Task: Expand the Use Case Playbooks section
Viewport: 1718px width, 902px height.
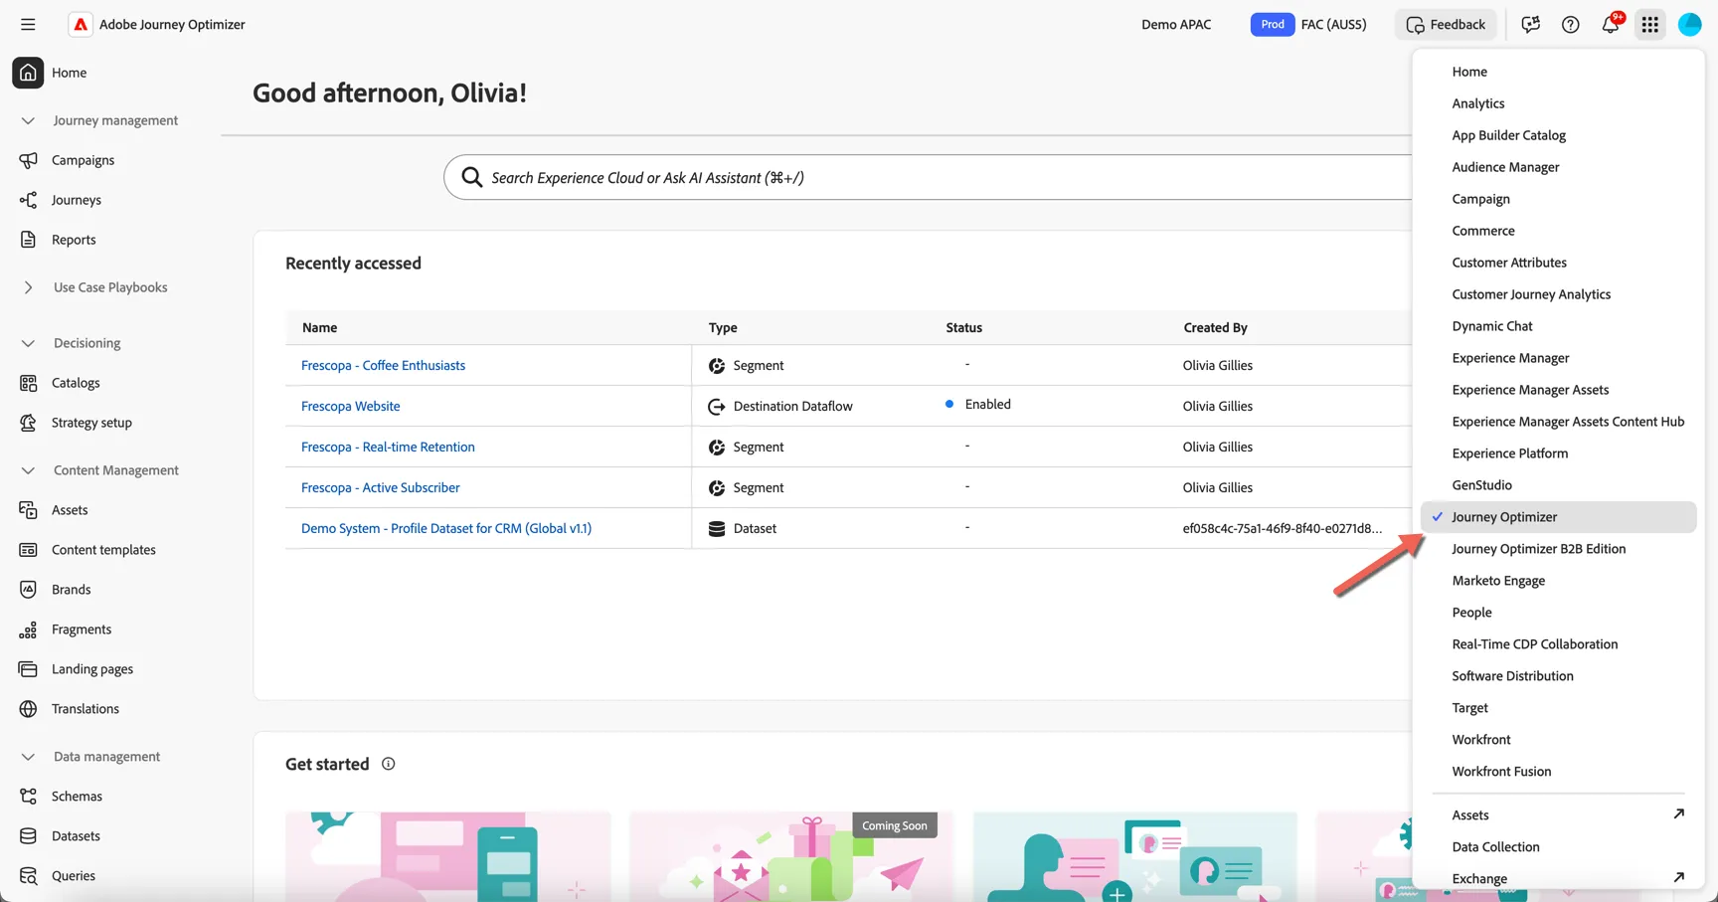Action: pyautogui.click(x=28, y=287)
